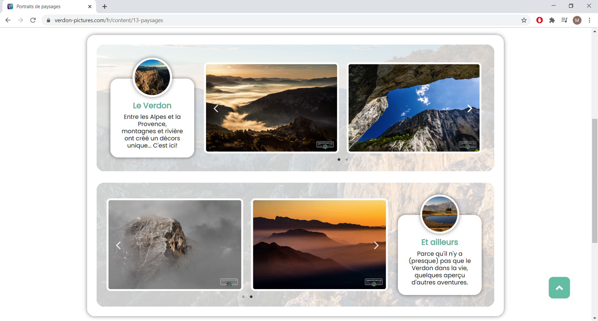Open the Le Verdon heading link
598x321 pixels.
coord(152,105)
